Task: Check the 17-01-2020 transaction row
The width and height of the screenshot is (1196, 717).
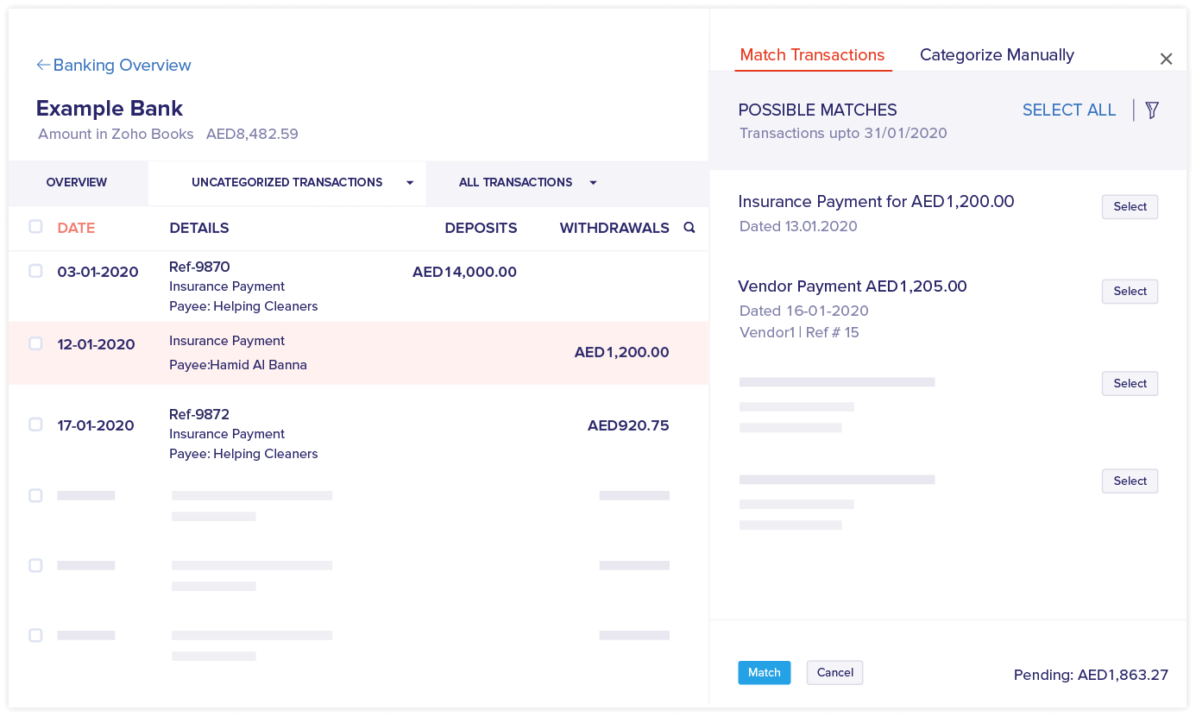Action: tap(35, 425)
